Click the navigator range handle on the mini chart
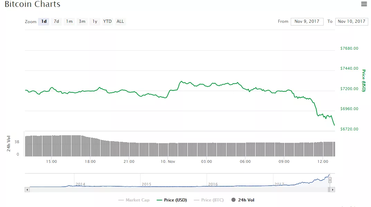The height and width of the screenshot is (207, 371). pyautogui.click(x=330, y=180)
